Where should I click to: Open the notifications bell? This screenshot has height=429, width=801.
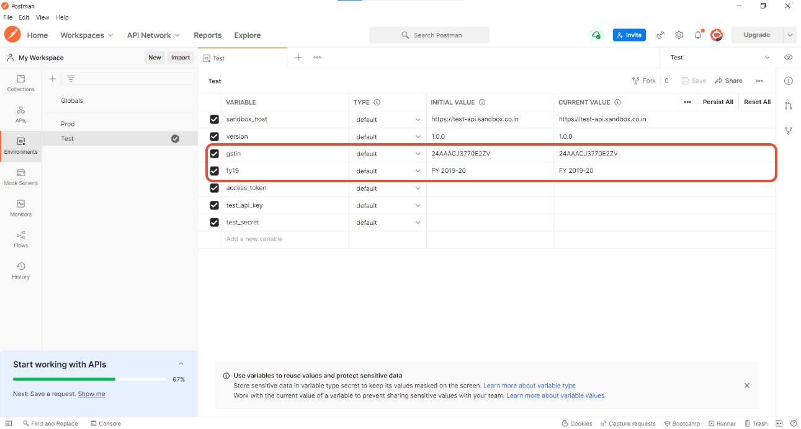tap(698, 35)
